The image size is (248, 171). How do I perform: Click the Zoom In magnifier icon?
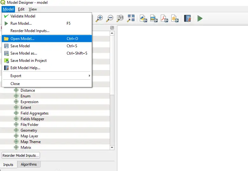coord(99,18)
